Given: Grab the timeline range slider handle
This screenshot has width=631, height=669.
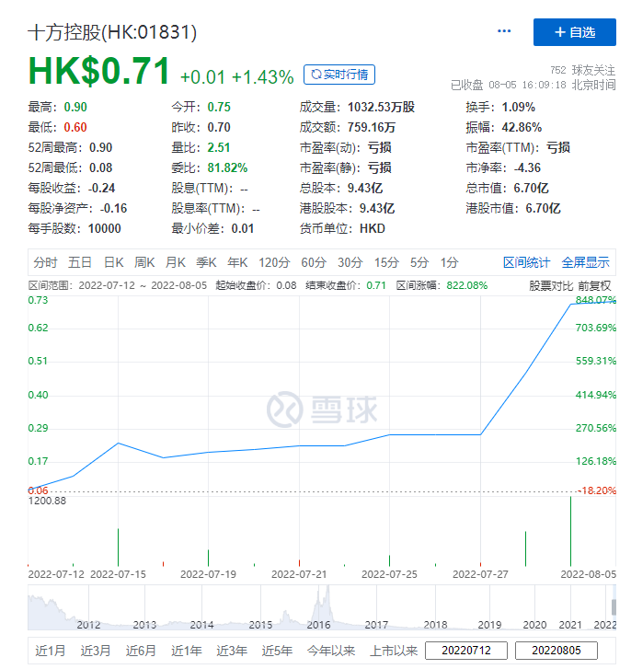Looking at the screenshot, I should 614,607.
